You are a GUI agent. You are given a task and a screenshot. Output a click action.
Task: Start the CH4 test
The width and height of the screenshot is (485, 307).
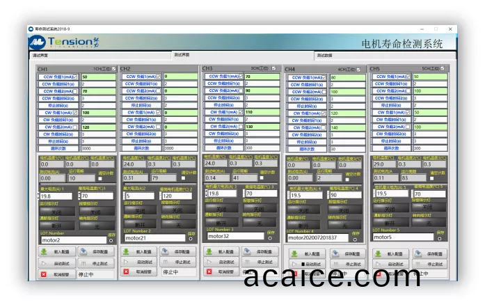click(307, 264)
